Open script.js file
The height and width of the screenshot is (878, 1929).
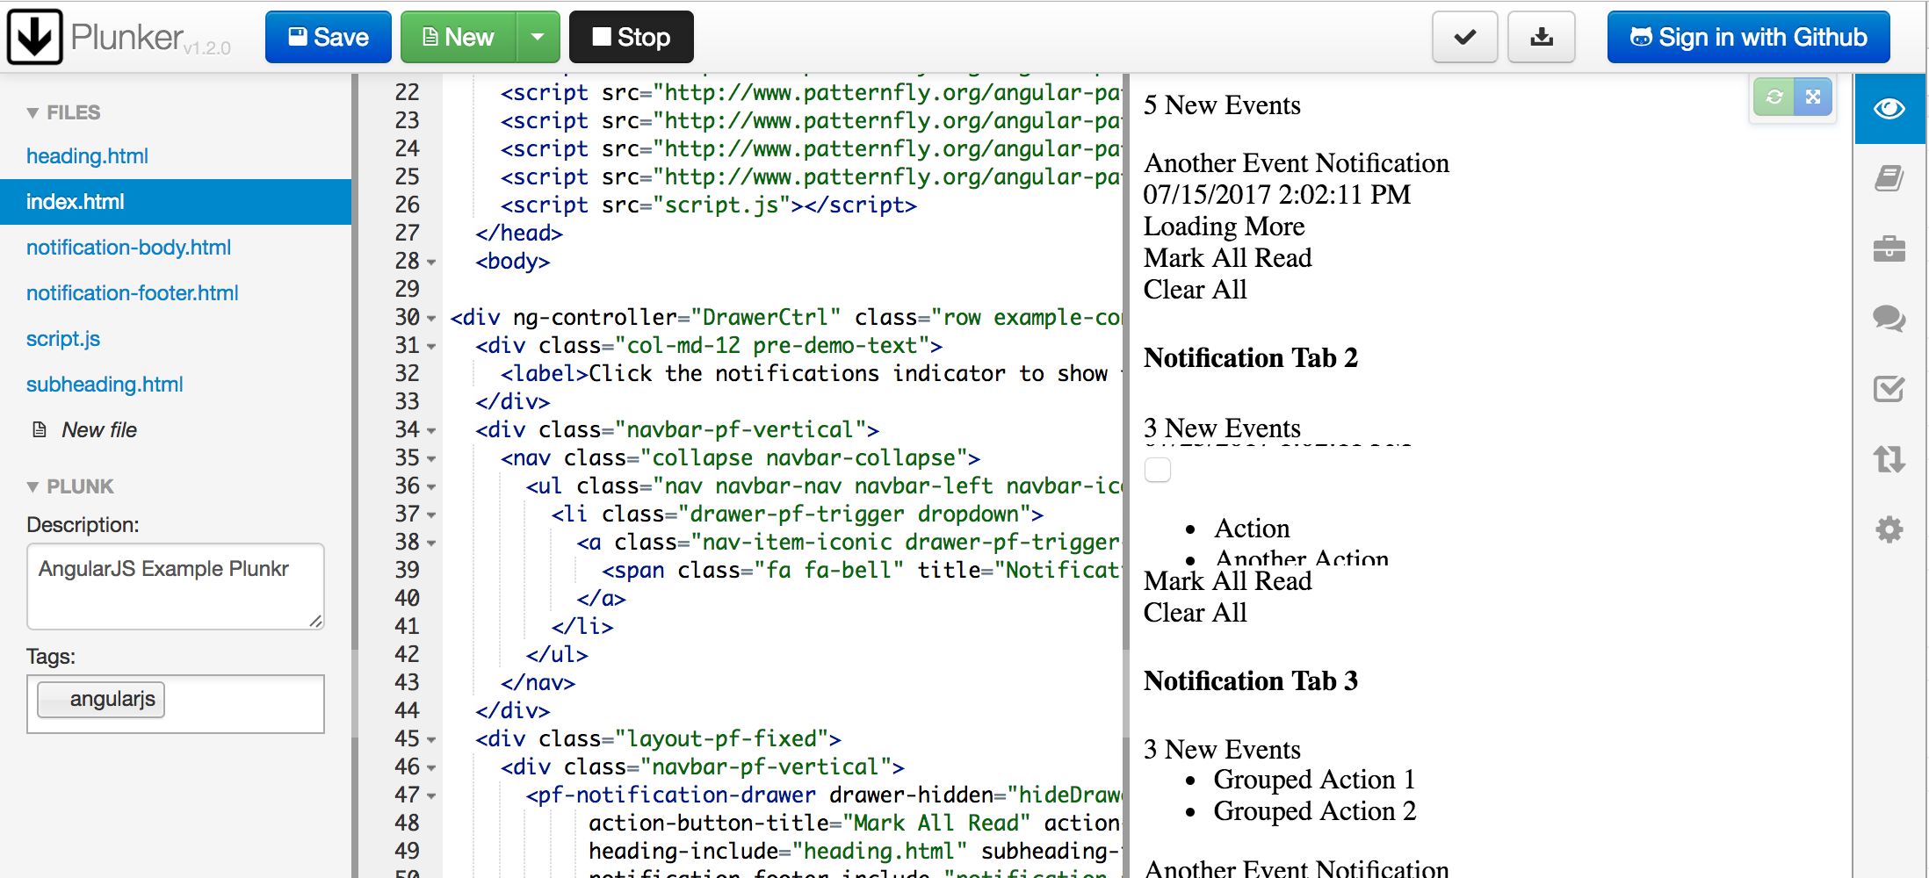coord(63,339)
